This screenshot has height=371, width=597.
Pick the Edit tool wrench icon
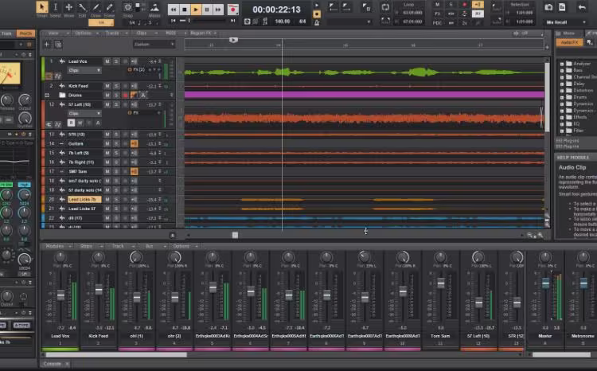coord(82,7)
